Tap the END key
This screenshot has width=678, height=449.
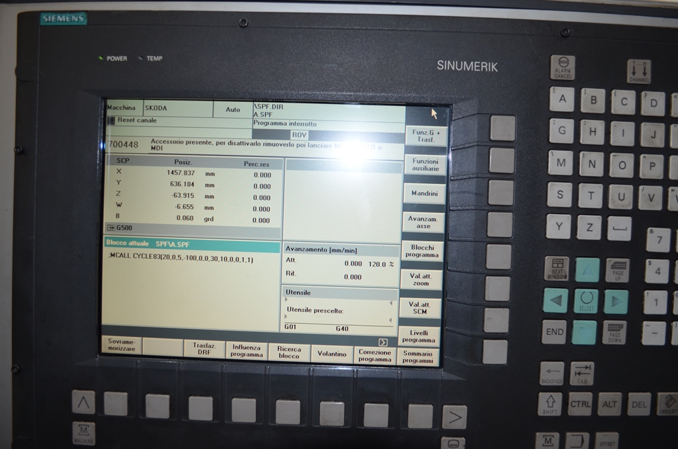pos(554,332)
